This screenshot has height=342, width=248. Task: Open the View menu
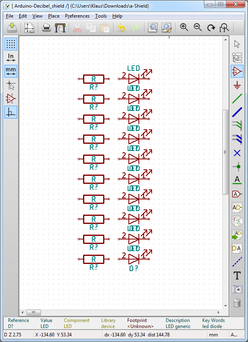pos(37,16)
